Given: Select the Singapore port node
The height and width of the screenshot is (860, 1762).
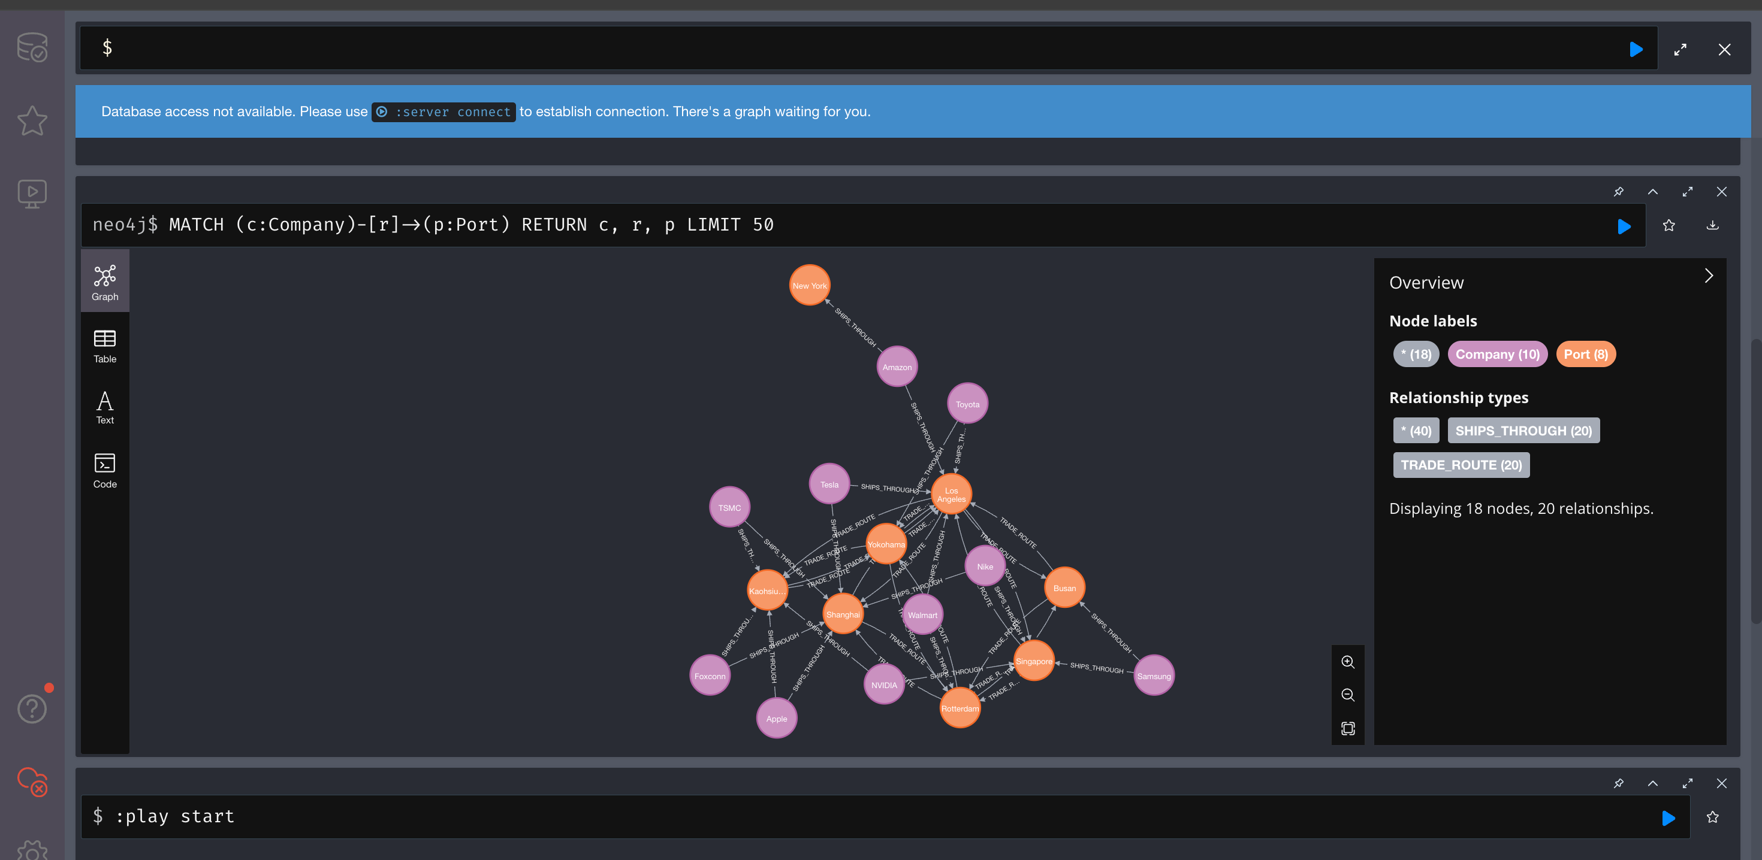Looking at the screenshot, I should pos(1034,661).
